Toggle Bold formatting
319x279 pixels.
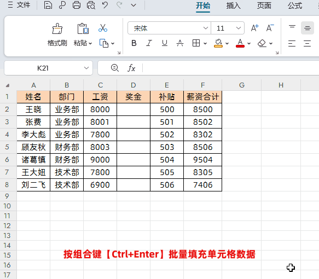click(134, 43)
